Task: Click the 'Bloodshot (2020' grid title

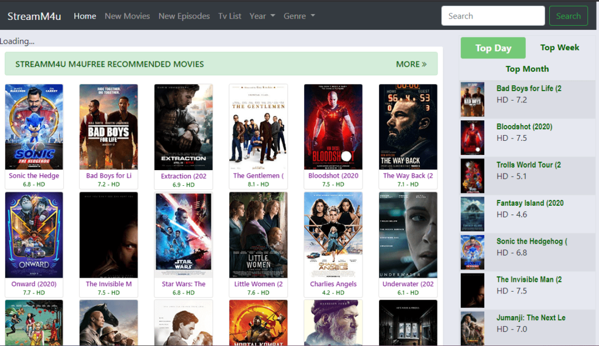Action: (x=333, y=176)
